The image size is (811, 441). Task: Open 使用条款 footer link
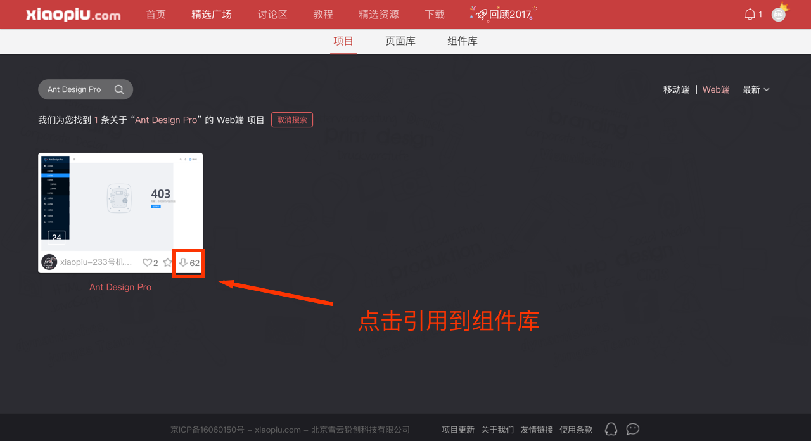pyautogui.click(x=576, y=430)
